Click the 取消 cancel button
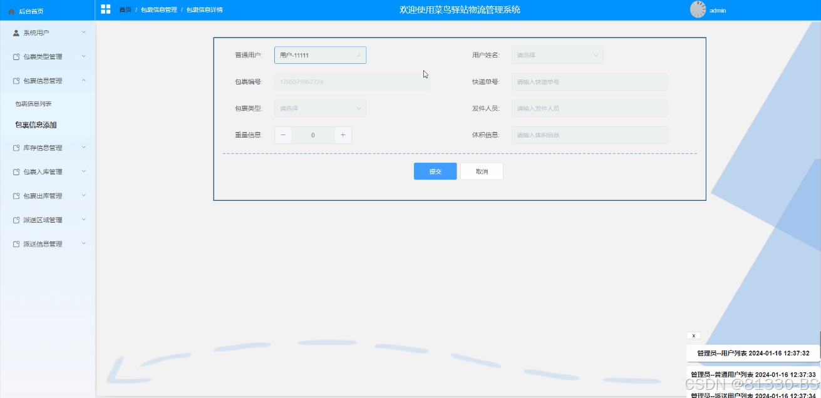The image size is (821, 398). coord(482,171)
